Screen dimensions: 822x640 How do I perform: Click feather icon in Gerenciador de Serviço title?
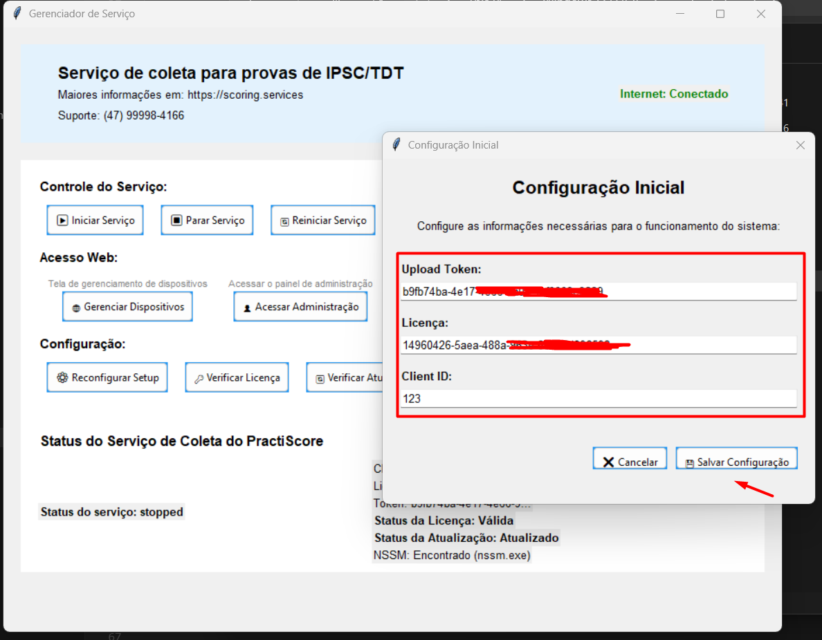point(17,13)
